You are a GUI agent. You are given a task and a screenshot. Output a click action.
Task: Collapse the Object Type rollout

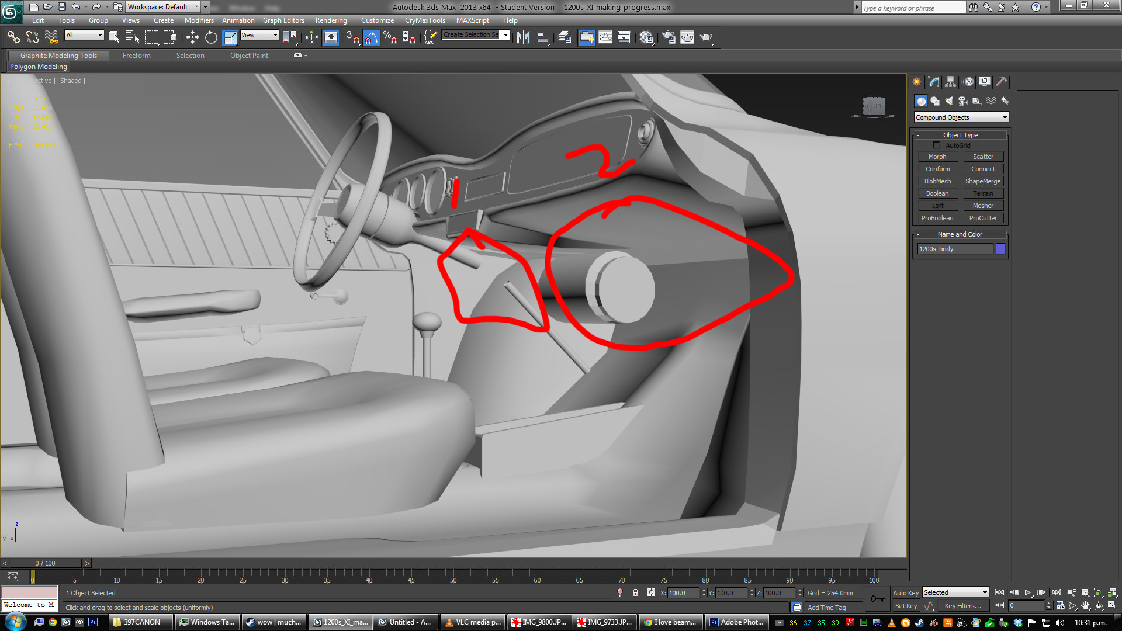(960, 135)
